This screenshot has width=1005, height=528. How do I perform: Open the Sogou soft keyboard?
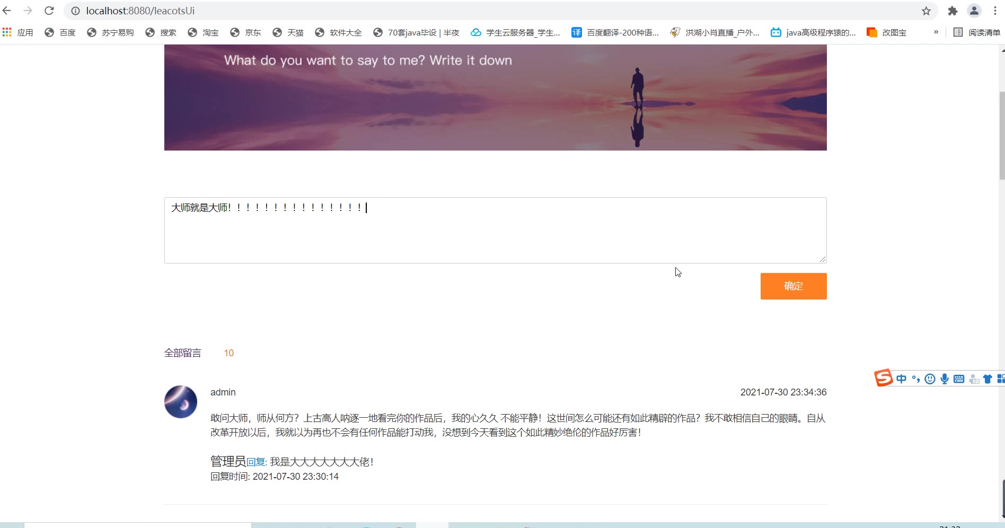(959, 379)
